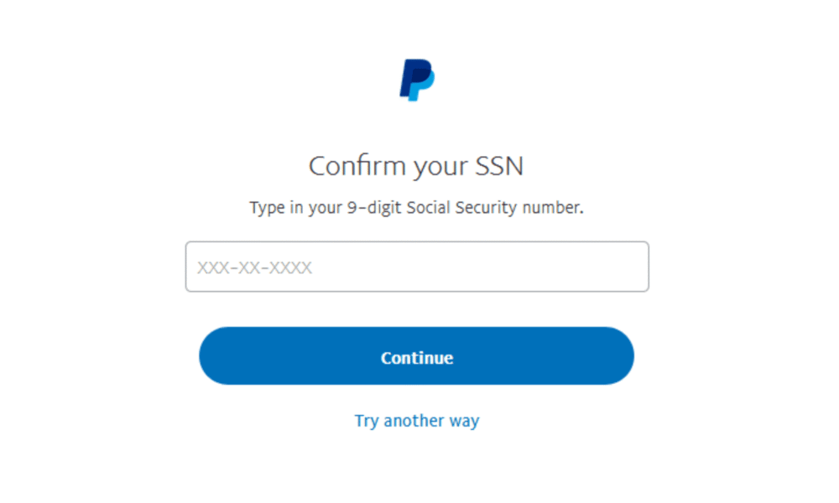Click the PayPal logo icon
Image resolution: width=839 pixels, height=503 pixels.
tap(417, 80)
